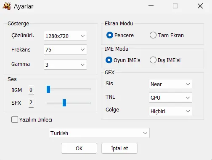This screenshot has height=160, width=212.
Task: Click the Frekans label
Action: (21, 50)
